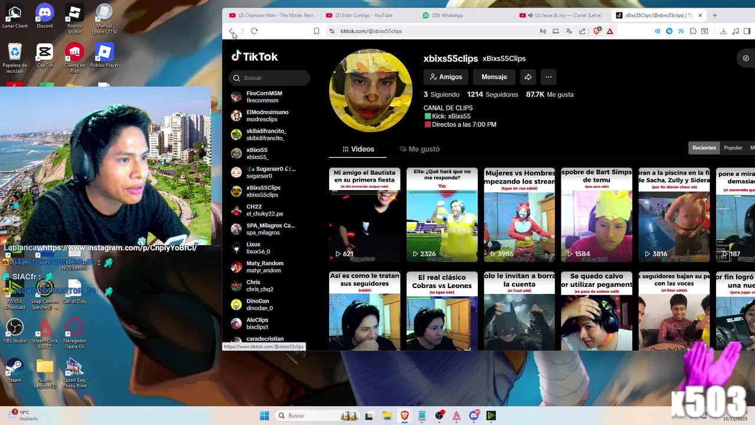Select the Steam desktop icon
This screenshot has width=755, height=425.
15,371
